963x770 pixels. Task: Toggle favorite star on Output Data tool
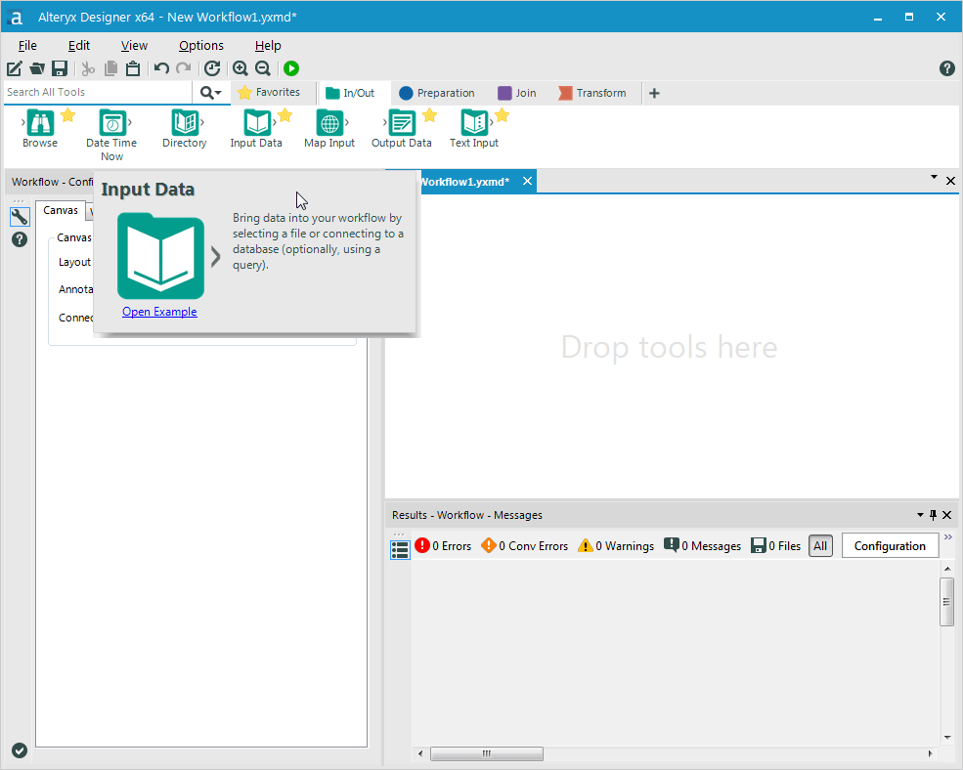[430, 115]
